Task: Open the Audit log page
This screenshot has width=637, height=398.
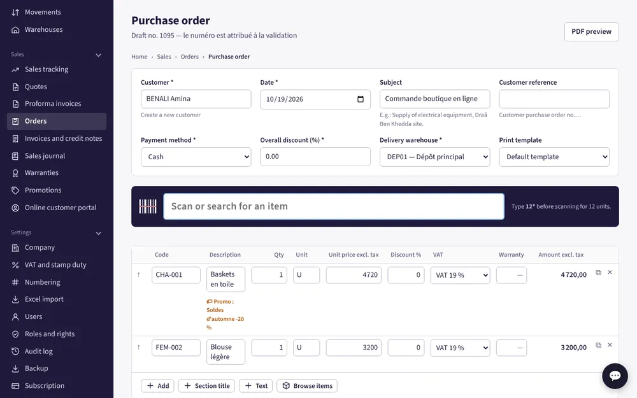Action: pos(57,352)
